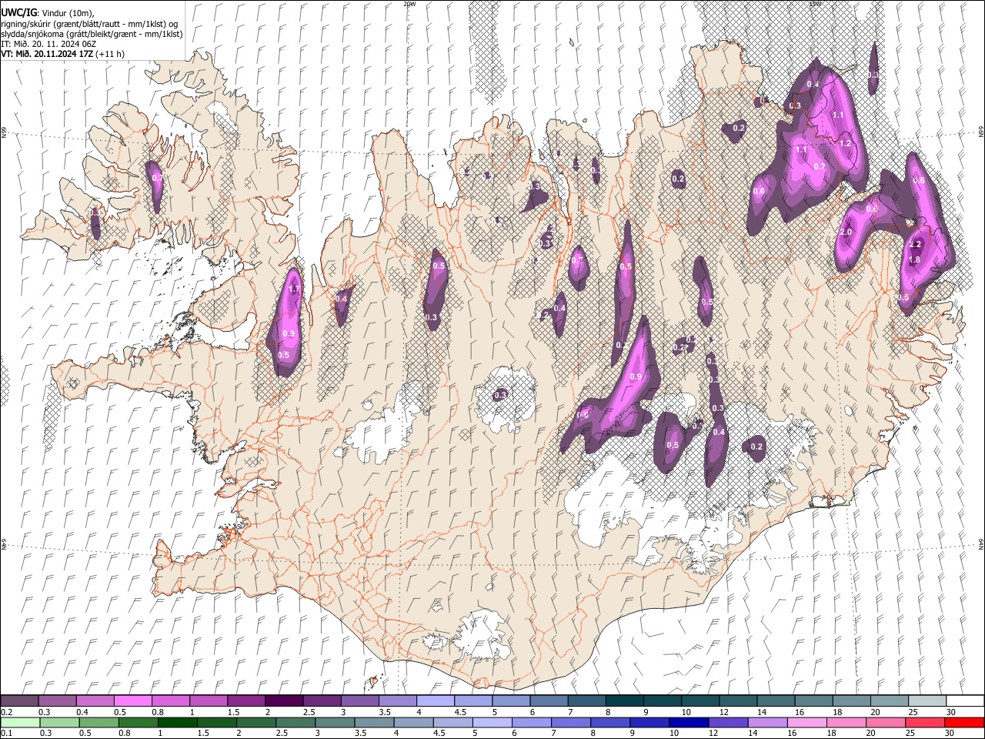This screenshot has width=985, height=739.
Task: Click the '64N' latitude label on right edge
Action: (980, 543)
